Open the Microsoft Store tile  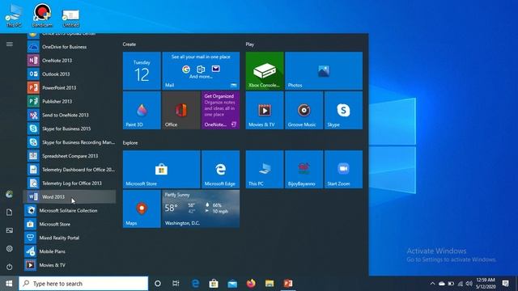click(x=162, y=169)
